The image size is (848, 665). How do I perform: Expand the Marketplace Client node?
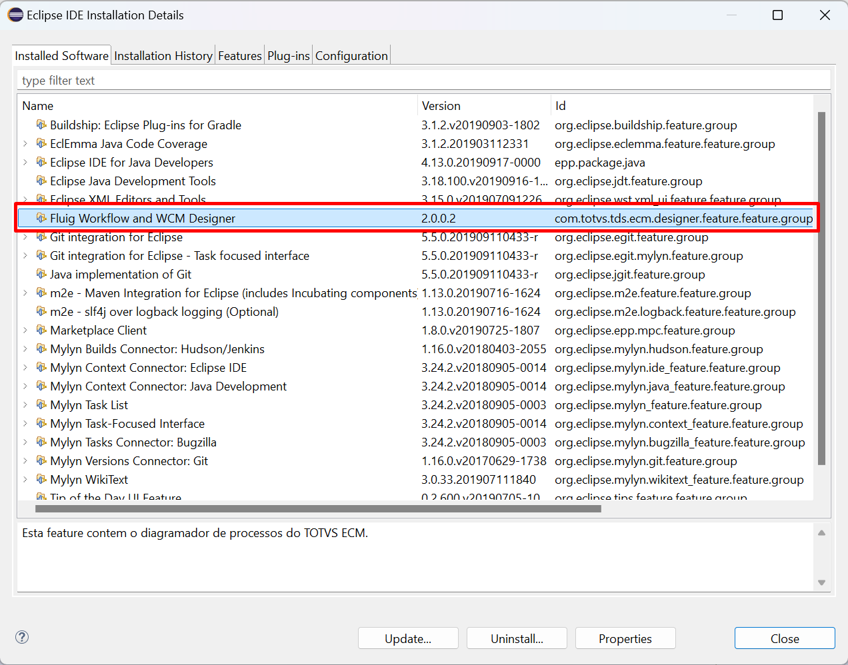[25, 330]
